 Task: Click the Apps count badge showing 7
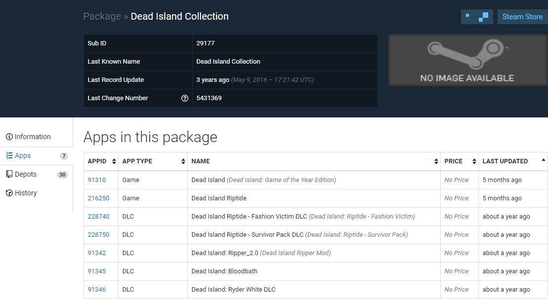pyautogui.click(x=64, y=156)
